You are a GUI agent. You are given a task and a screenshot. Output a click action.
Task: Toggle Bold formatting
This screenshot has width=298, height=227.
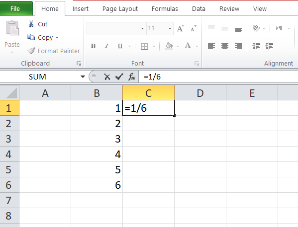tap(93, 46)
